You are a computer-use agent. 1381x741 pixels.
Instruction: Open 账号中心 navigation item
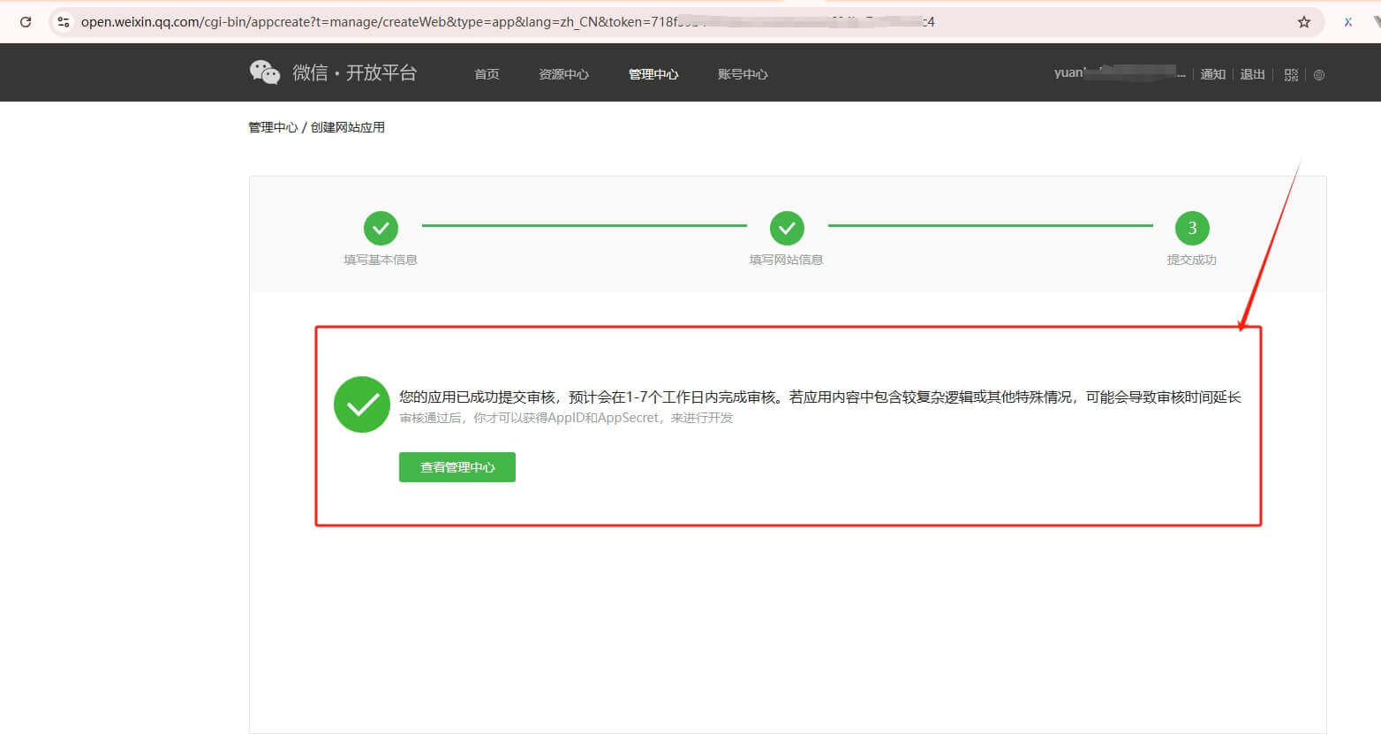pyautogui.click(x=743, y=74)
